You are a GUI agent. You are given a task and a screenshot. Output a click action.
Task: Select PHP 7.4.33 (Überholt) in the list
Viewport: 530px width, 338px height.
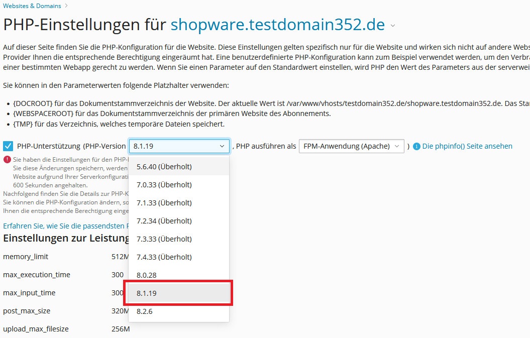point(179,257)
